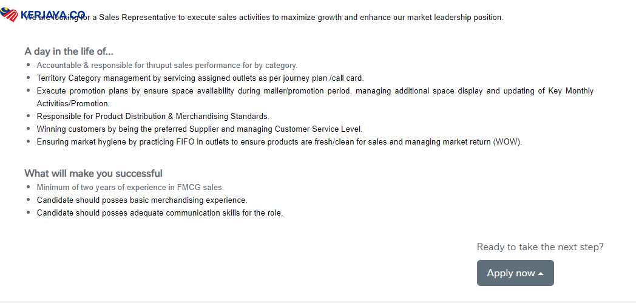Image resolution: width=636 pixels, height=303 pixels.
Task: Click the Territory Category management bullet
Action: 200,78
